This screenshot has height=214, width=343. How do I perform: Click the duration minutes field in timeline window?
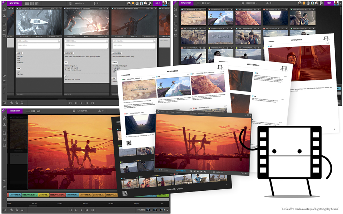point(148,210)
